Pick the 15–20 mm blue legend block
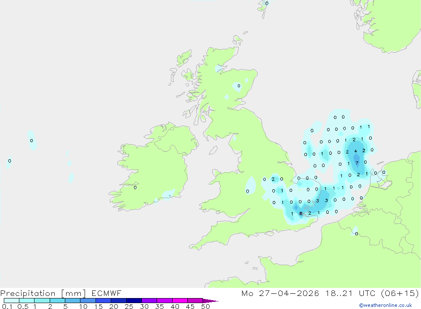Screen dimensions: 421x309 (103, 301)
